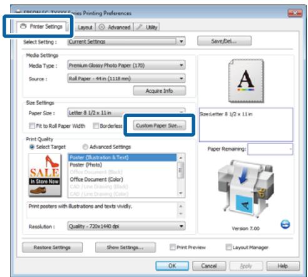Click the paper page preview icon with letter A
308x277 pixels.
point(246,81)
